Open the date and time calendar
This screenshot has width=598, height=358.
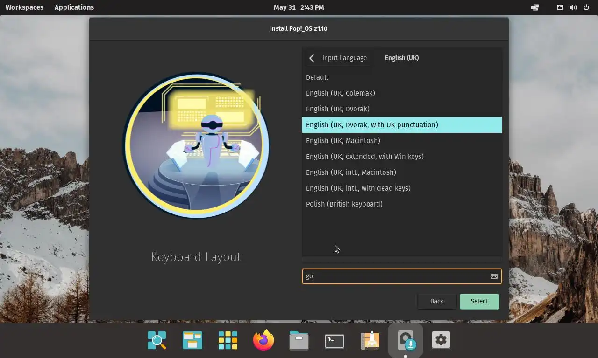point(299,7)
